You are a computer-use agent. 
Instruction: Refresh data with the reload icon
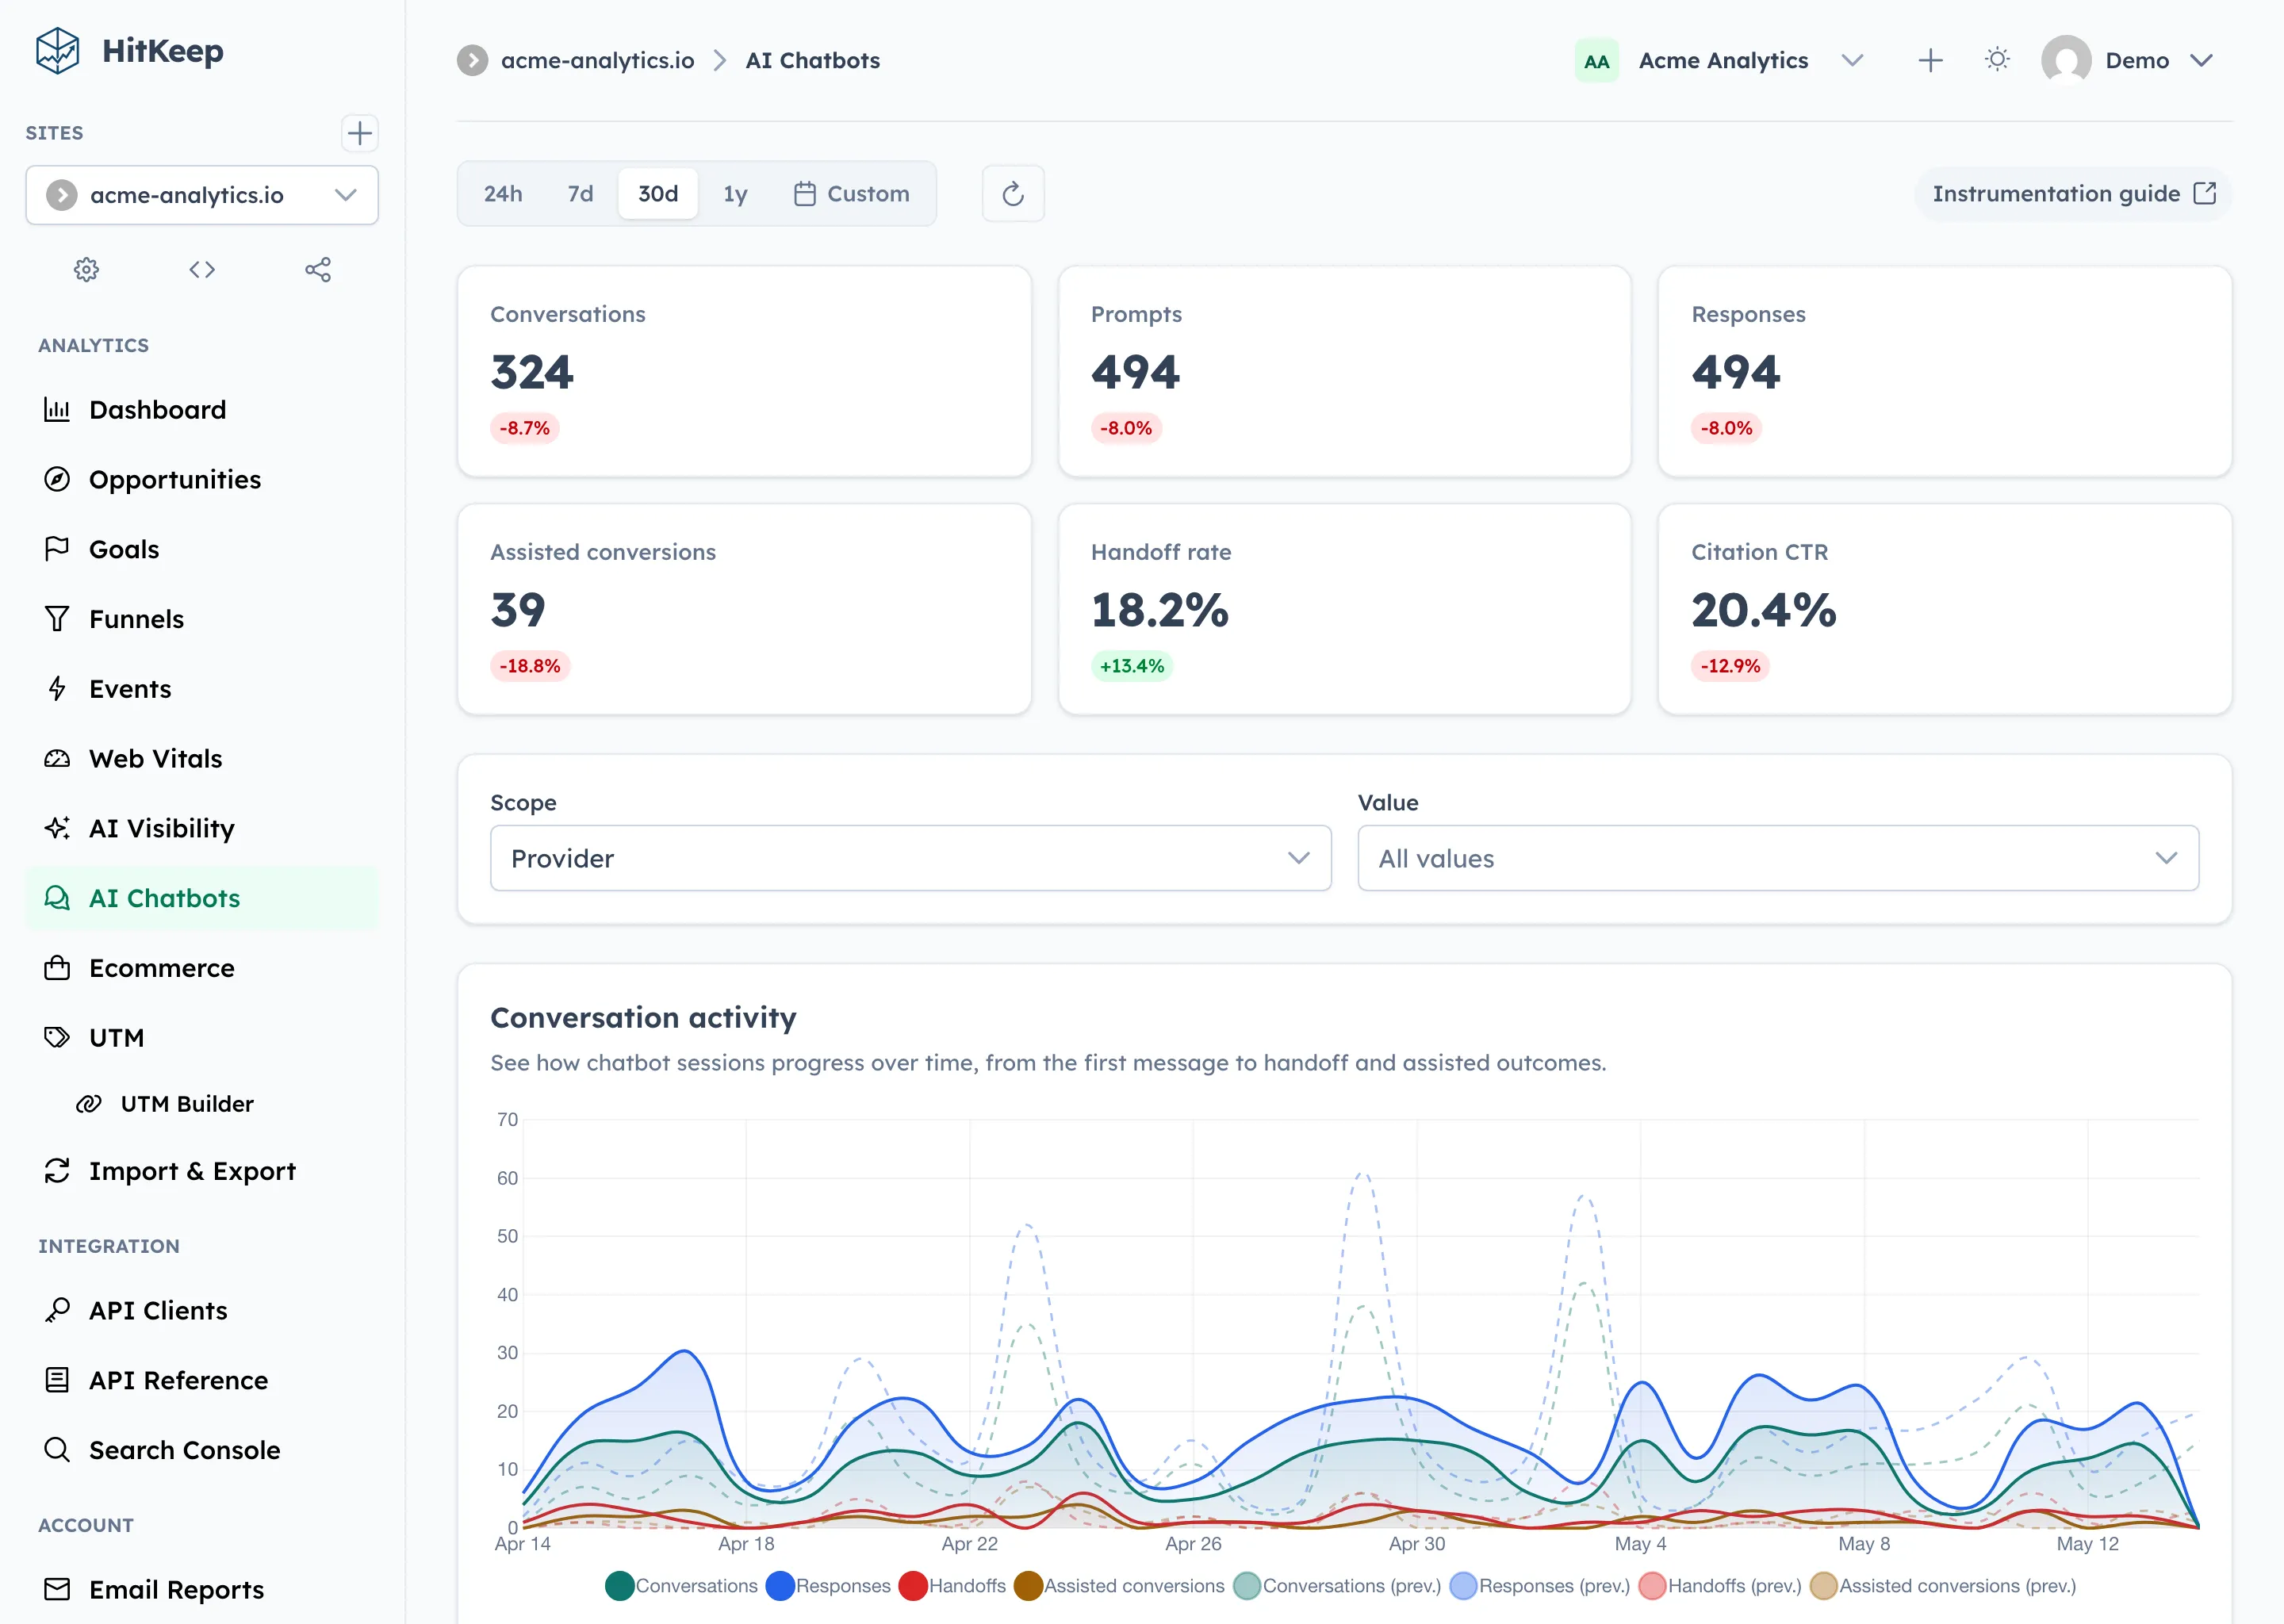(x=1013, y=194)
